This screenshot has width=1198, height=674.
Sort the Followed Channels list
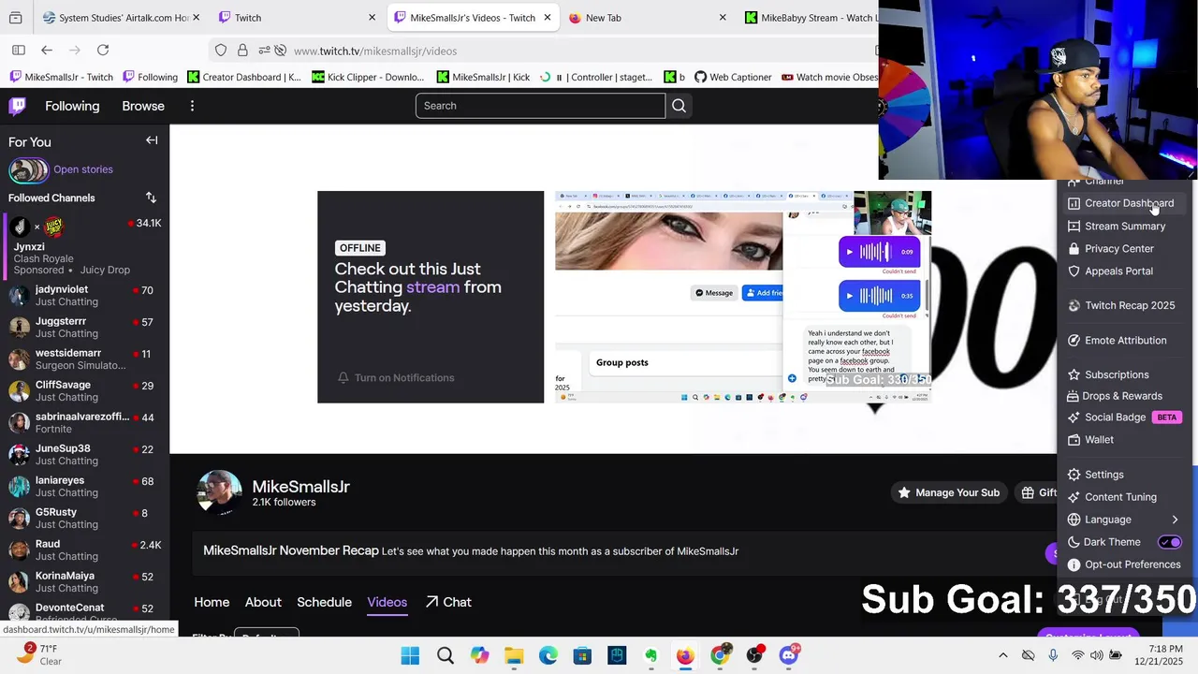point(151,198)
